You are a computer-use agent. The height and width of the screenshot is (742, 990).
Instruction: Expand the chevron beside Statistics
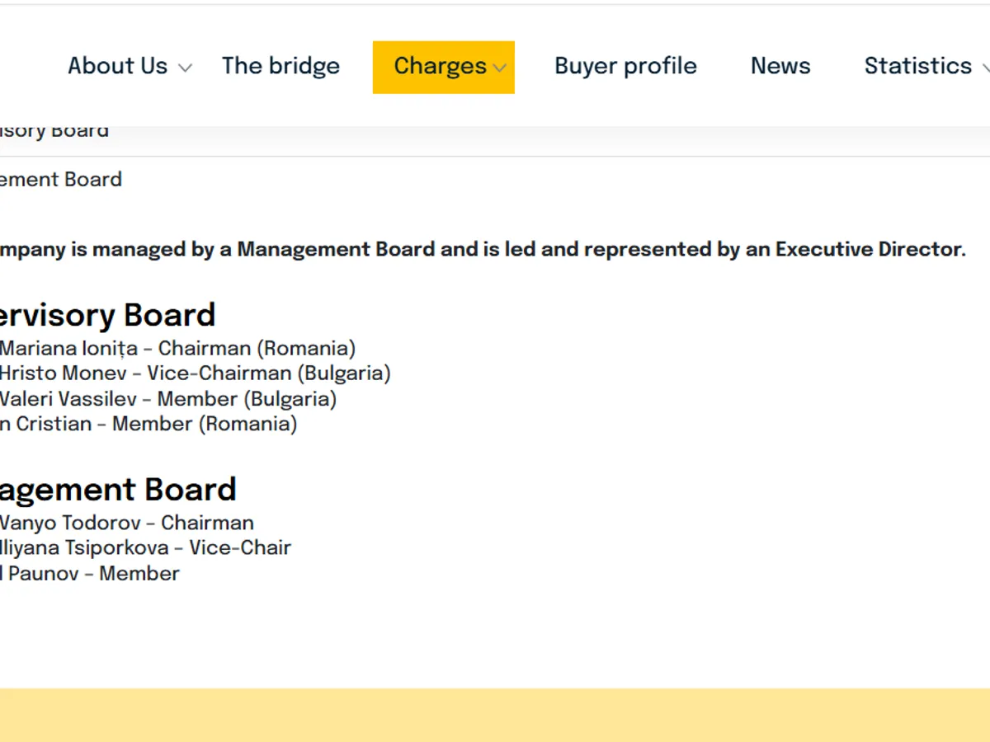(985, 68)
